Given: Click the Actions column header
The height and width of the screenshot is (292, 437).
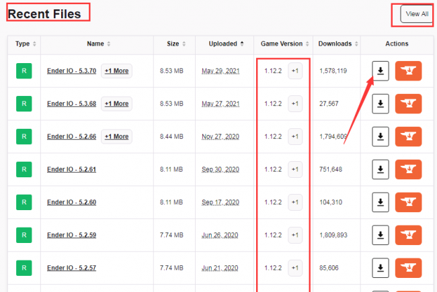Looking at the screenshot, I should [397, 44].
